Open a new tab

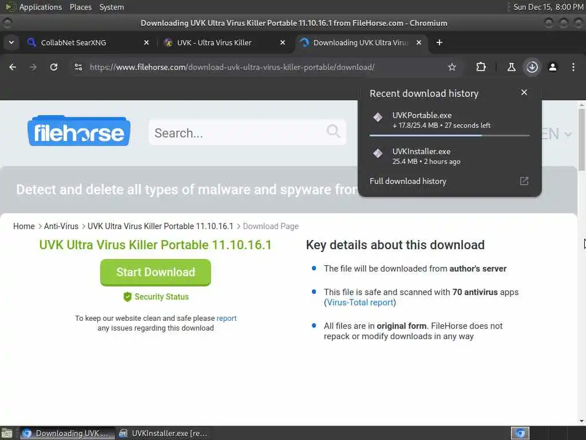(439, 42)
